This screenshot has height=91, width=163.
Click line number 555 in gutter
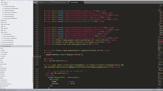[x=37, y=57]
